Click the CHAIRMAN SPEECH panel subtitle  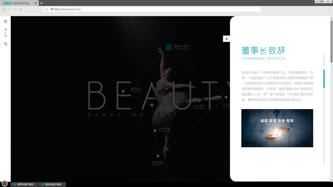tap(263, 58)
